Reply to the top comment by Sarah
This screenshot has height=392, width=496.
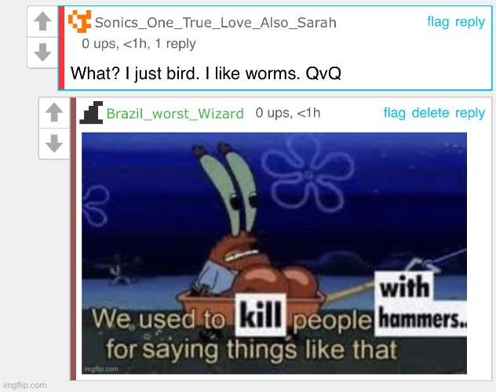click(x=470, y=22)
